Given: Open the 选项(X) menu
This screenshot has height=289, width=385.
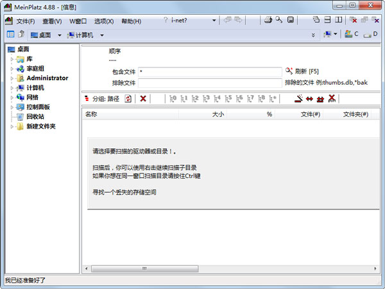Looking at the screenshot, I should (x=104, y=21).
